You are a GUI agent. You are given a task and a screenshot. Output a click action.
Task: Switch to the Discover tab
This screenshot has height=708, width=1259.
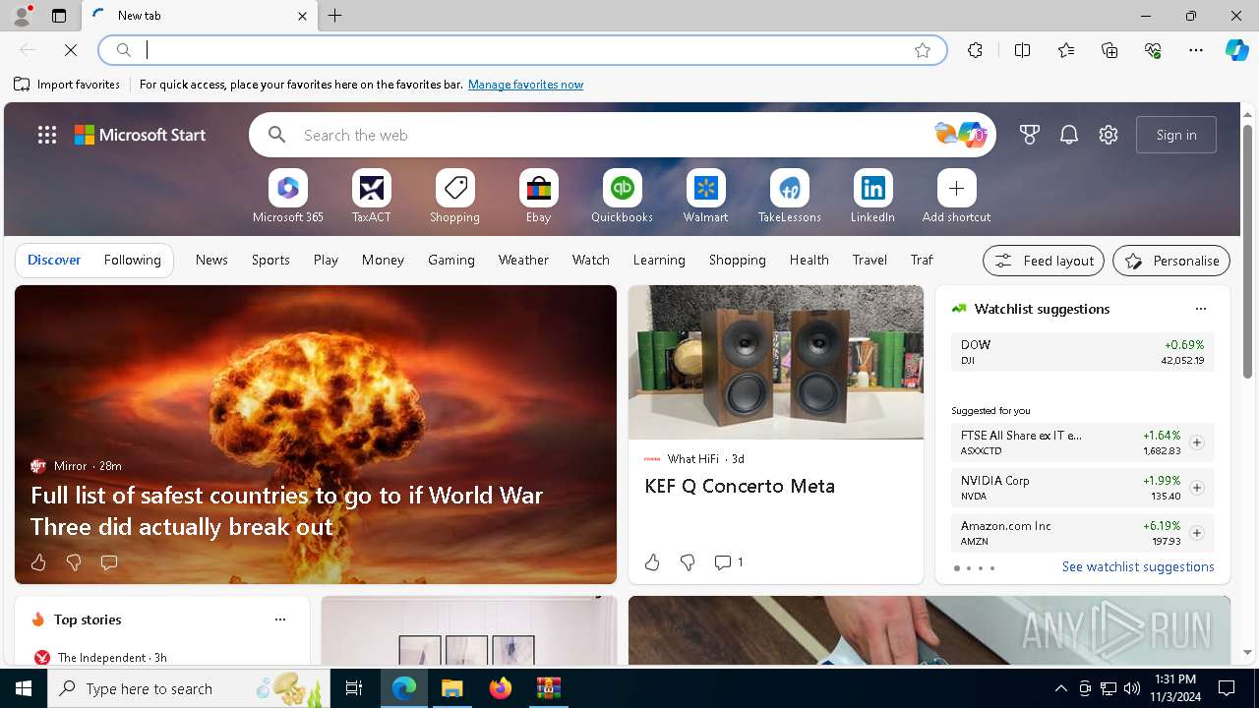pyautogui.click(x=54, y=260)
